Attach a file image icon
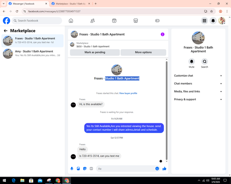This screenshot has width=231, height=184. (x=79, y=169)
